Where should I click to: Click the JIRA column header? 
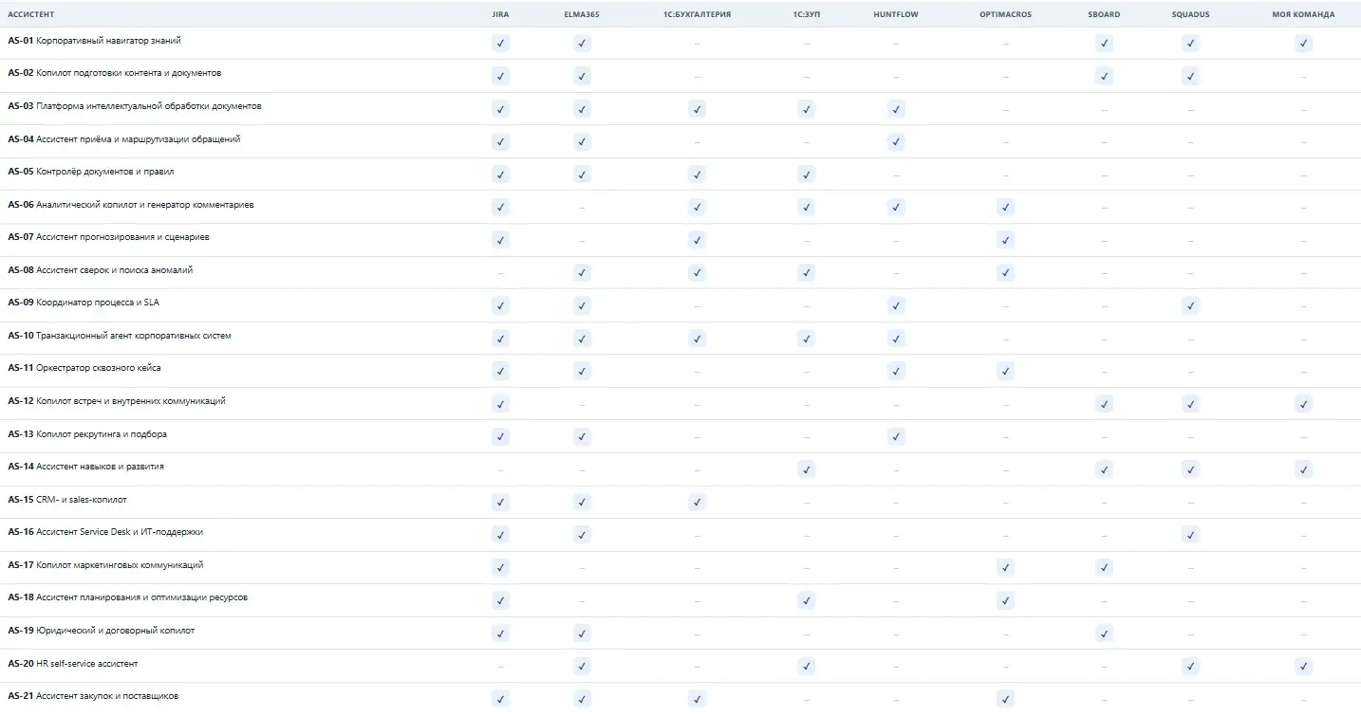click(500, 15)
